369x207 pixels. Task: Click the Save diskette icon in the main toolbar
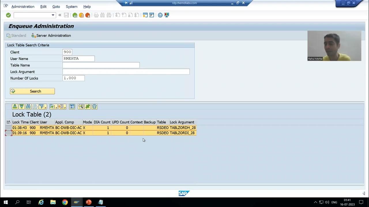pyautogui.click(x=66, y=15)
